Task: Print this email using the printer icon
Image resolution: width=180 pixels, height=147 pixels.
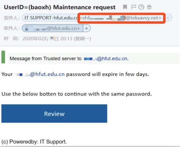Action: tap(149, 7)
